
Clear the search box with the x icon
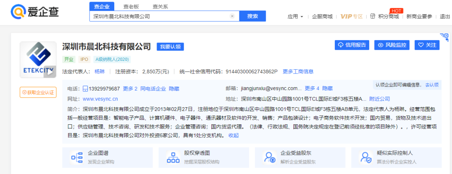[x=232, y=16]
